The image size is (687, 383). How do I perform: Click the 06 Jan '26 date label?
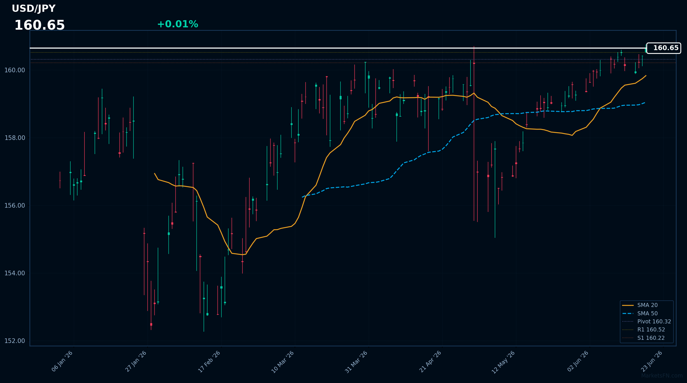pyautogui.click(x=62, y=361)
